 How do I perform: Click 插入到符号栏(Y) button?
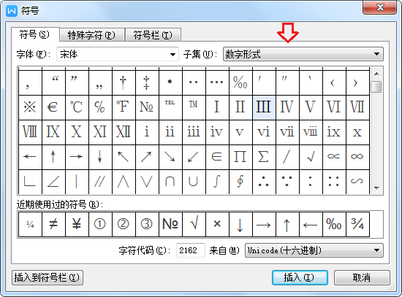(x=48, y=277)
